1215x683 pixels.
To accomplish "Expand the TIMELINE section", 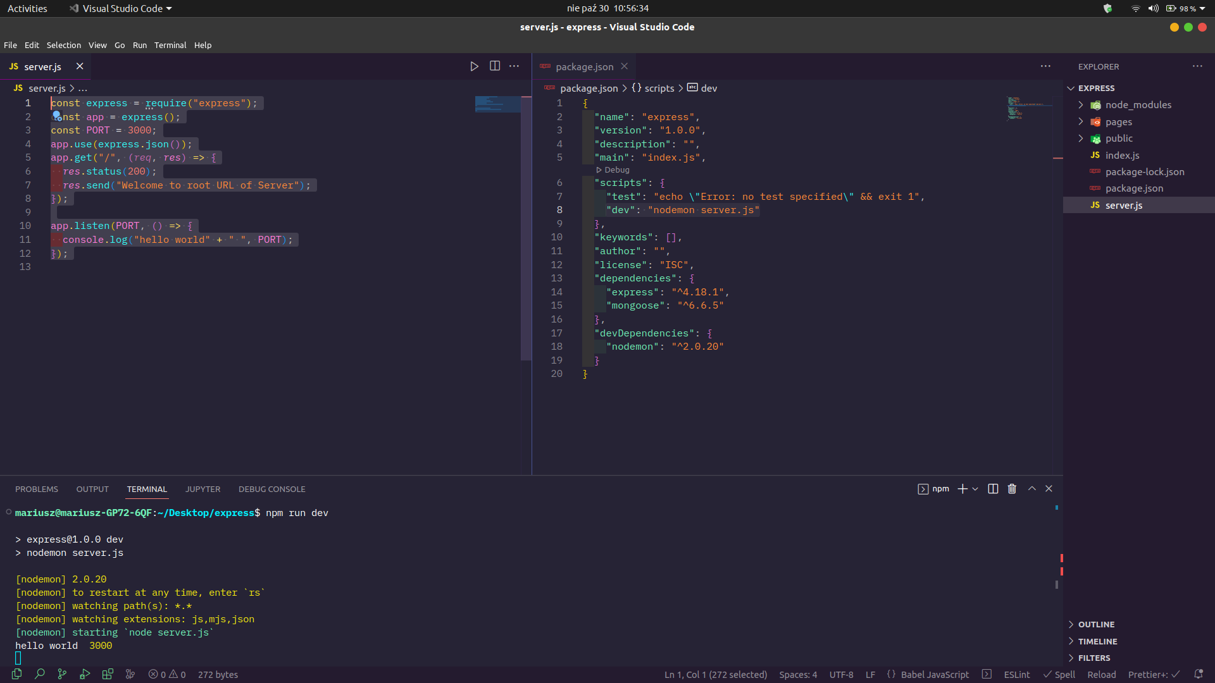I will pyautogui.click(x=1097, y=641).
